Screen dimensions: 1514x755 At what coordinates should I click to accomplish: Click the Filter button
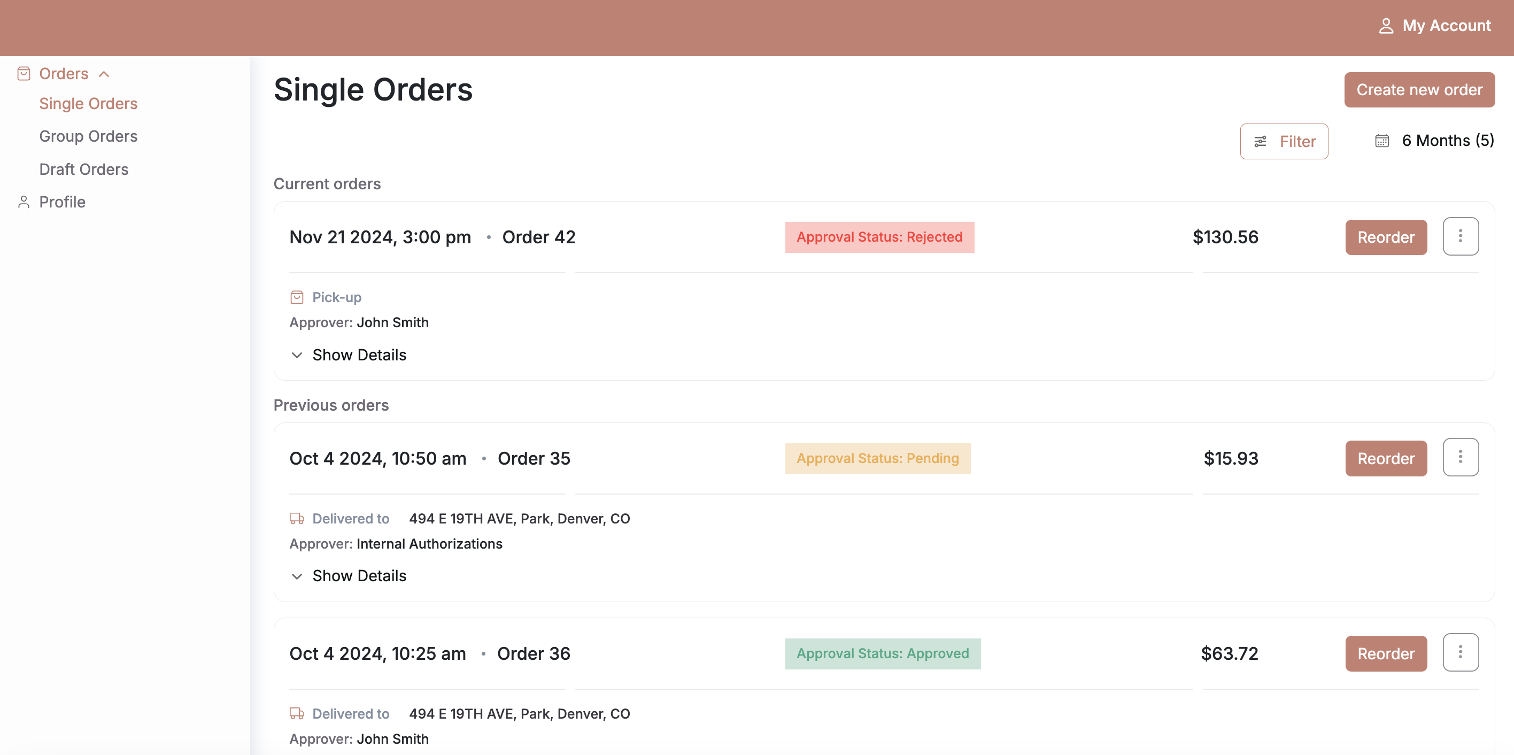point(1284,141)
